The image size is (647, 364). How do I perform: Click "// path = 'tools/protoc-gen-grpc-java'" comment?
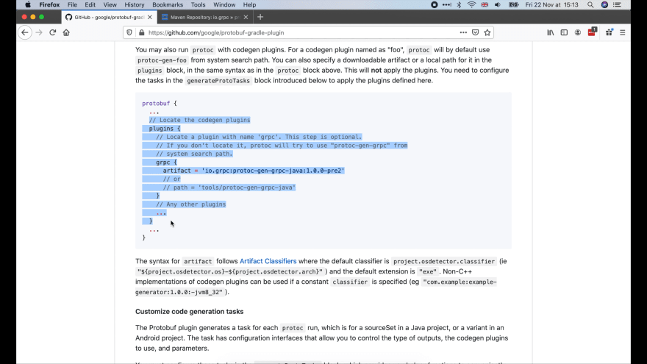click(x=229, y=188)
